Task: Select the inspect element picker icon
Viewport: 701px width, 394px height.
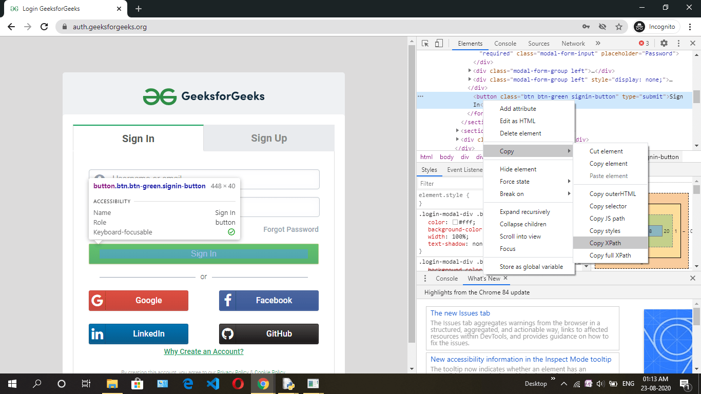Action: (425, 44)
